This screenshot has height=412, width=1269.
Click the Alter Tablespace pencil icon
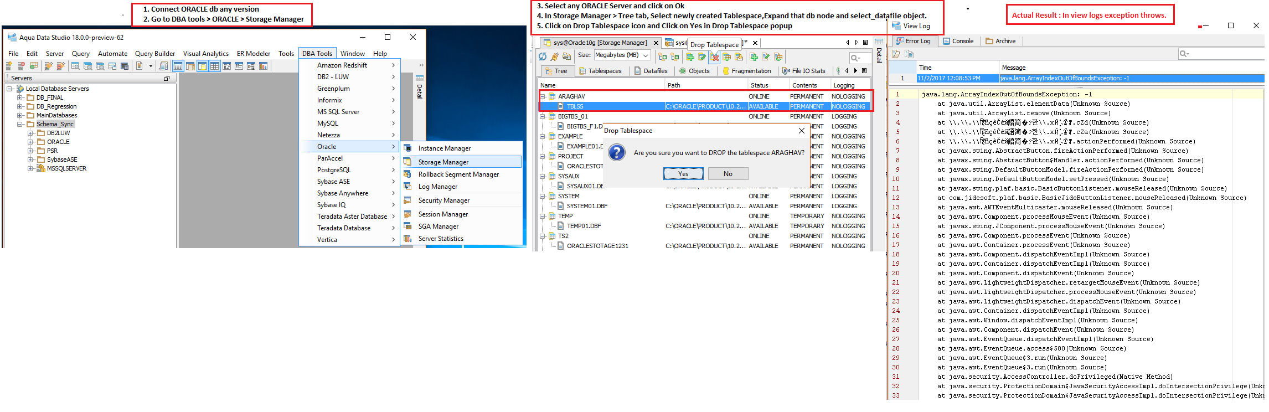tap(702, 56)
